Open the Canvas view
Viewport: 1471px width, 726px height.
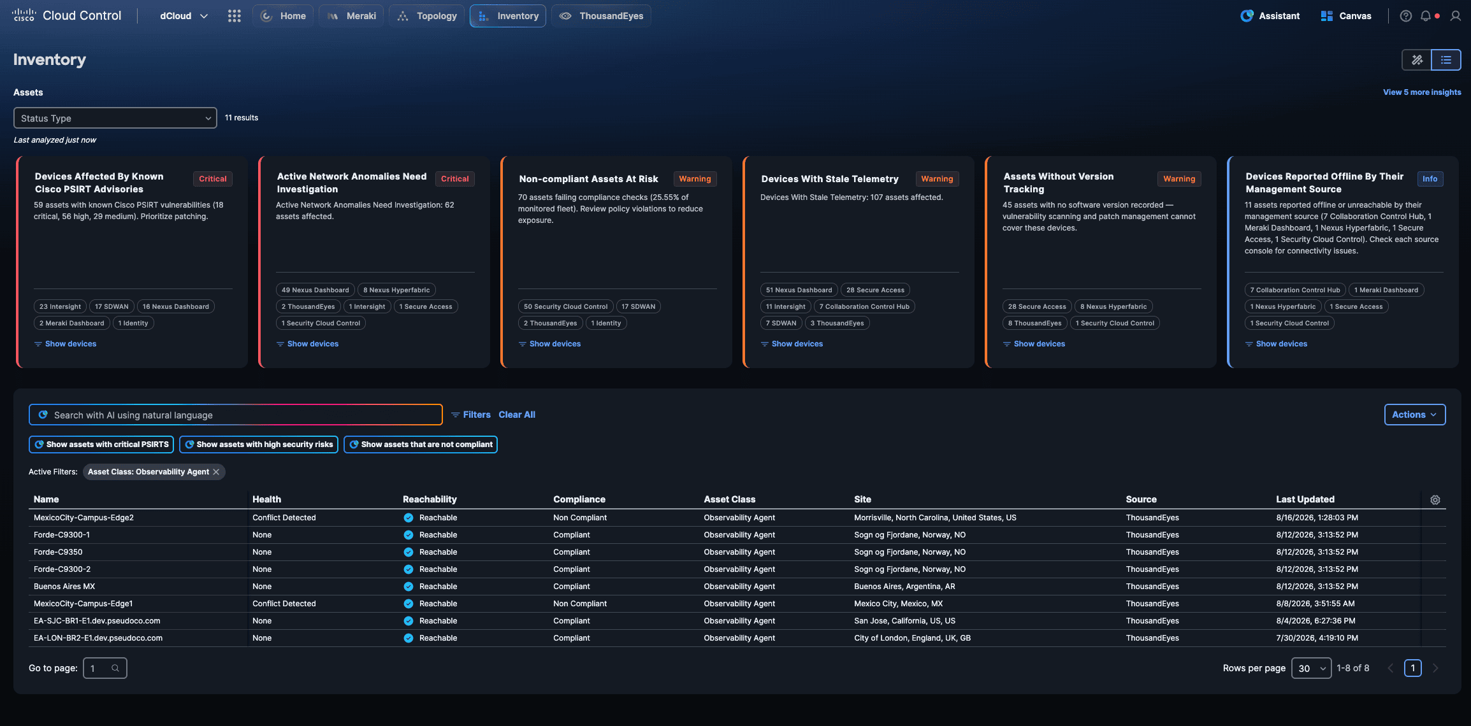click(1346, 16)
